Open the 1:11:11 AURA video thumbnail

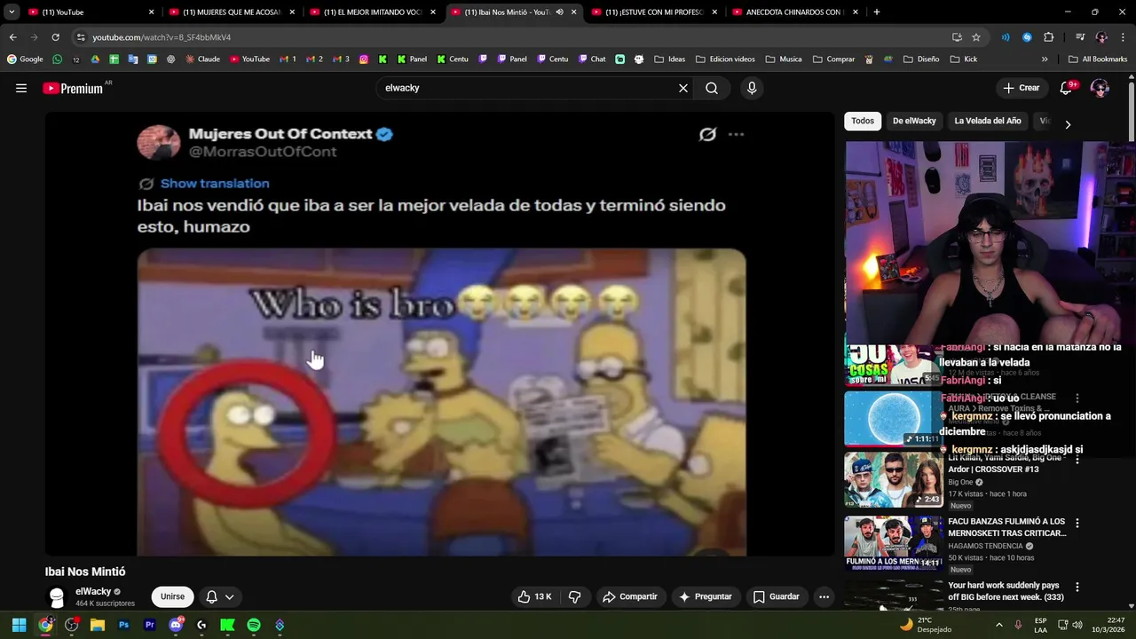click(893, 418)
